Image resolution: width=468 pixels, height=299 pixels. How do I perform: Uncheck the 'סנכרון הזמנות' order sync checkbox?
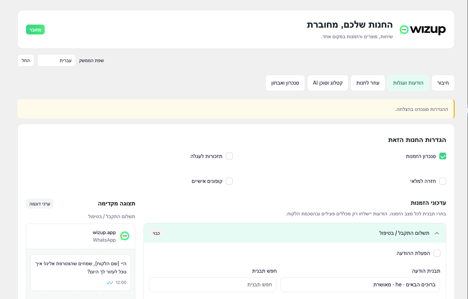(x=443, y=156)
